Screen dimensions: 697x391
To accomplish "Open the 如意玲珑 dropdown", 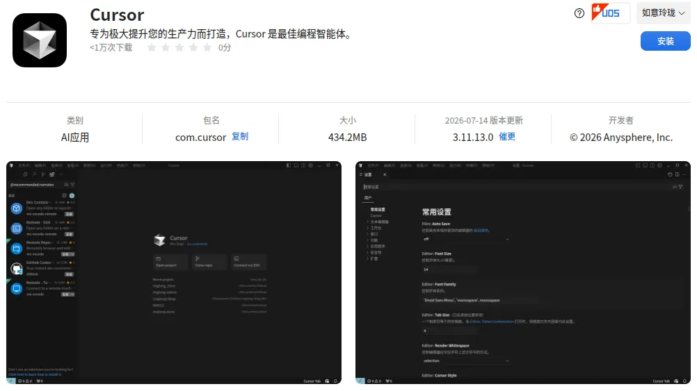I will (x=663, y=13).
